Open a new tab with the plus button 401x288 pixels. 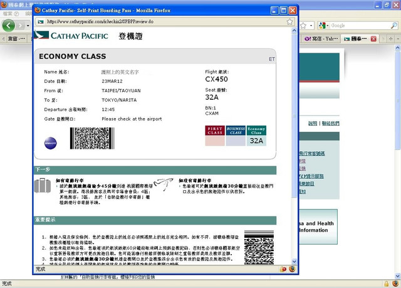coord(390,39)
